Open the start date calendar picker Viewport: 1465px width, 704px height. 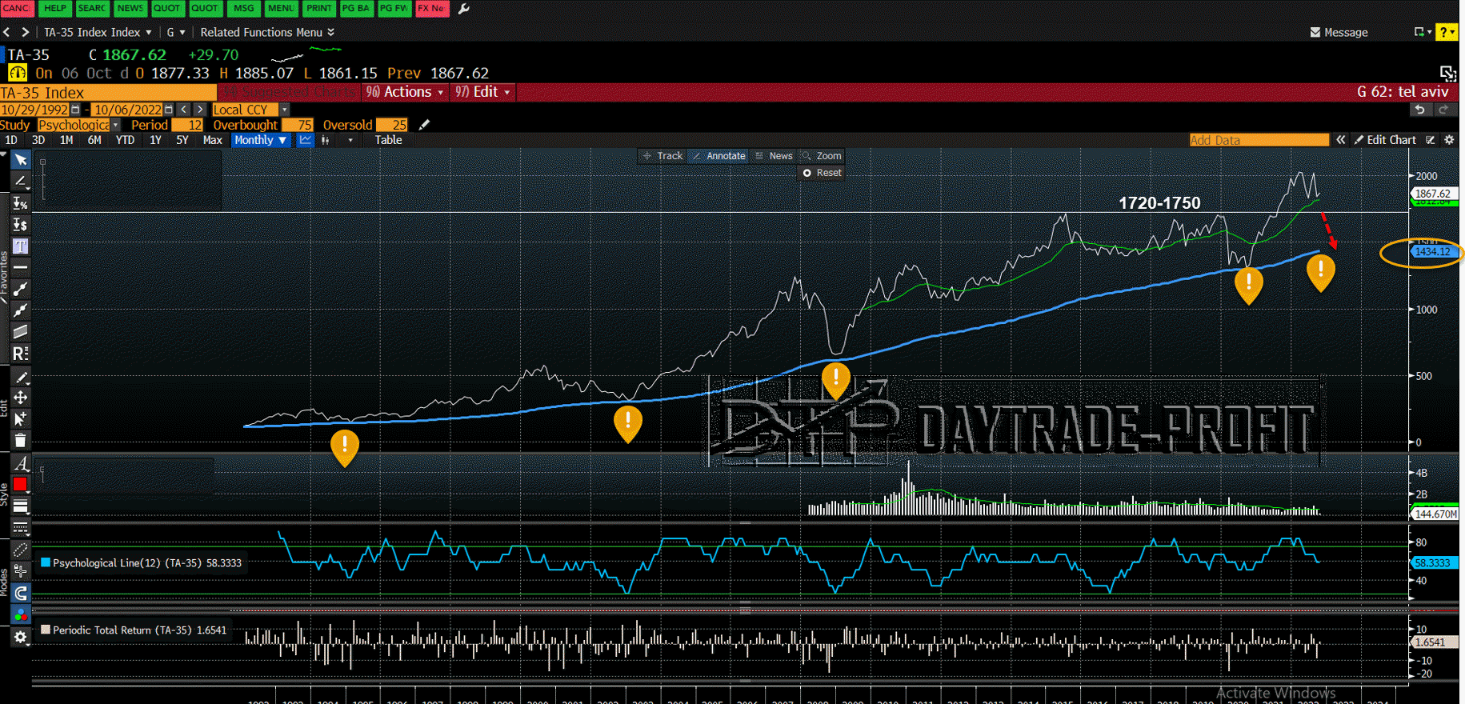point(76,110)
